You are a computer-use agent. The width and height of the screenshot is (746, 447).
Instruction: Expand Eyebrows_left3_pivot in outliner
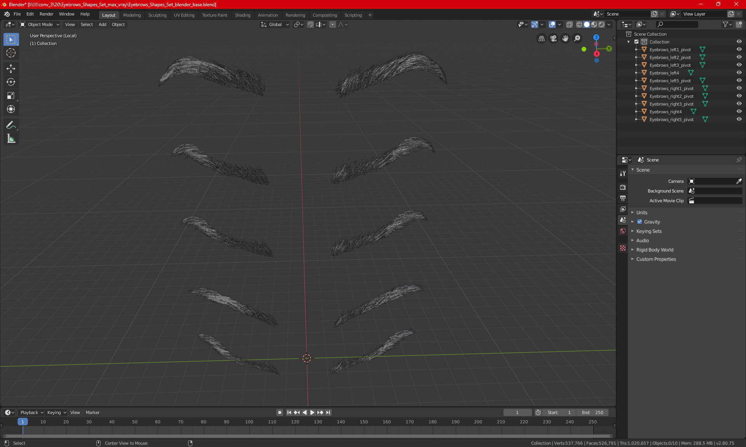pyautogui.click(x=636, y=65)
